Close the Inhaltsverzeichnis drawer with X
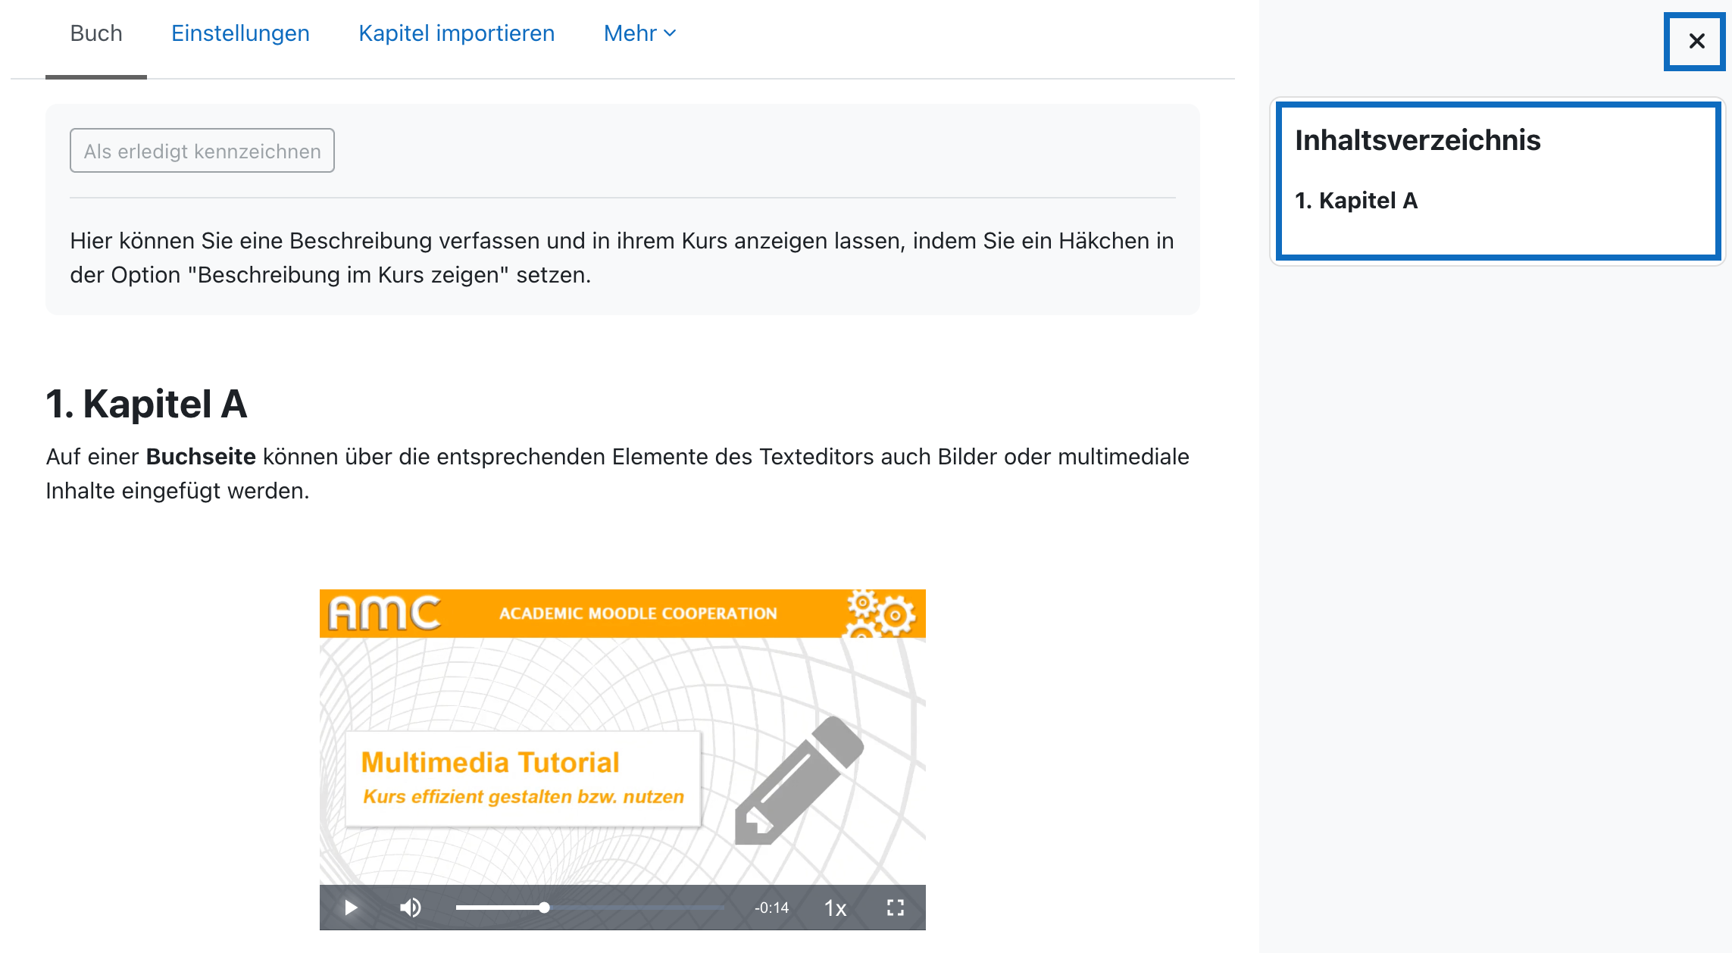Screen dimensions: 1732x953 point(1696,41)
